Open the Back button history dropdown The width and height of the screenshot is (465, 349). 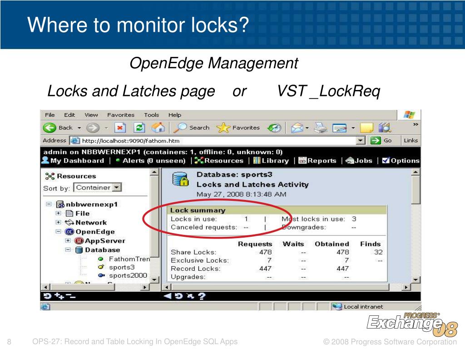(x=79, y=128)
